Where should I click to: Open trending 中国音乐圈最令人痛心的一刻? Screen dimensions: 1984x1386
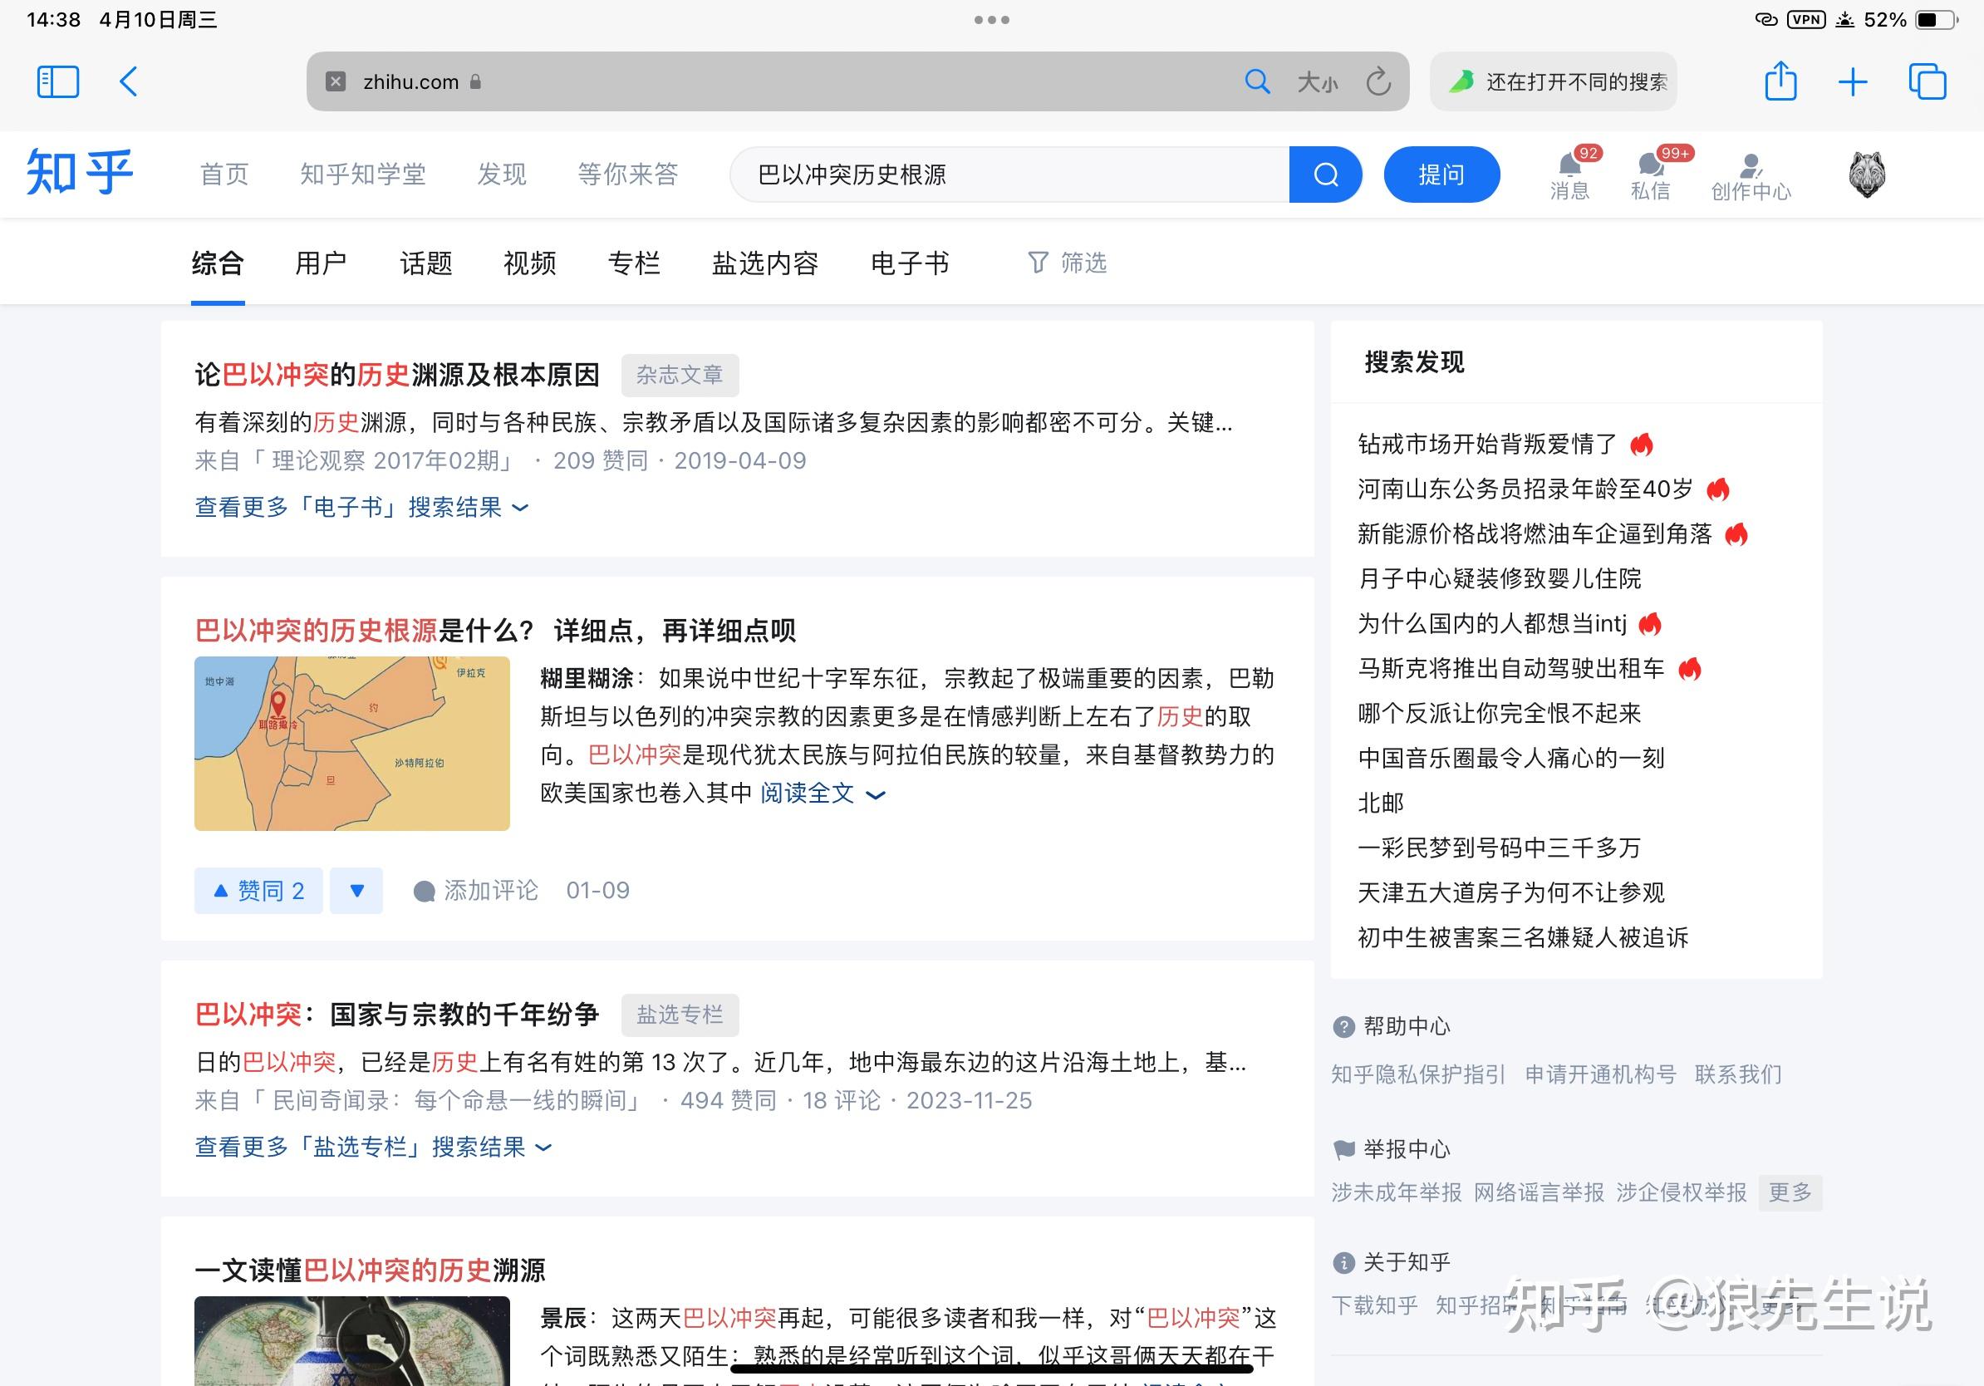(x=1511, y=759)
